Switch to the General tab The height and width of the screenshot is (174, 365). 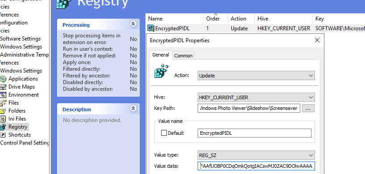pyautogui.click(x=161, y=55)
